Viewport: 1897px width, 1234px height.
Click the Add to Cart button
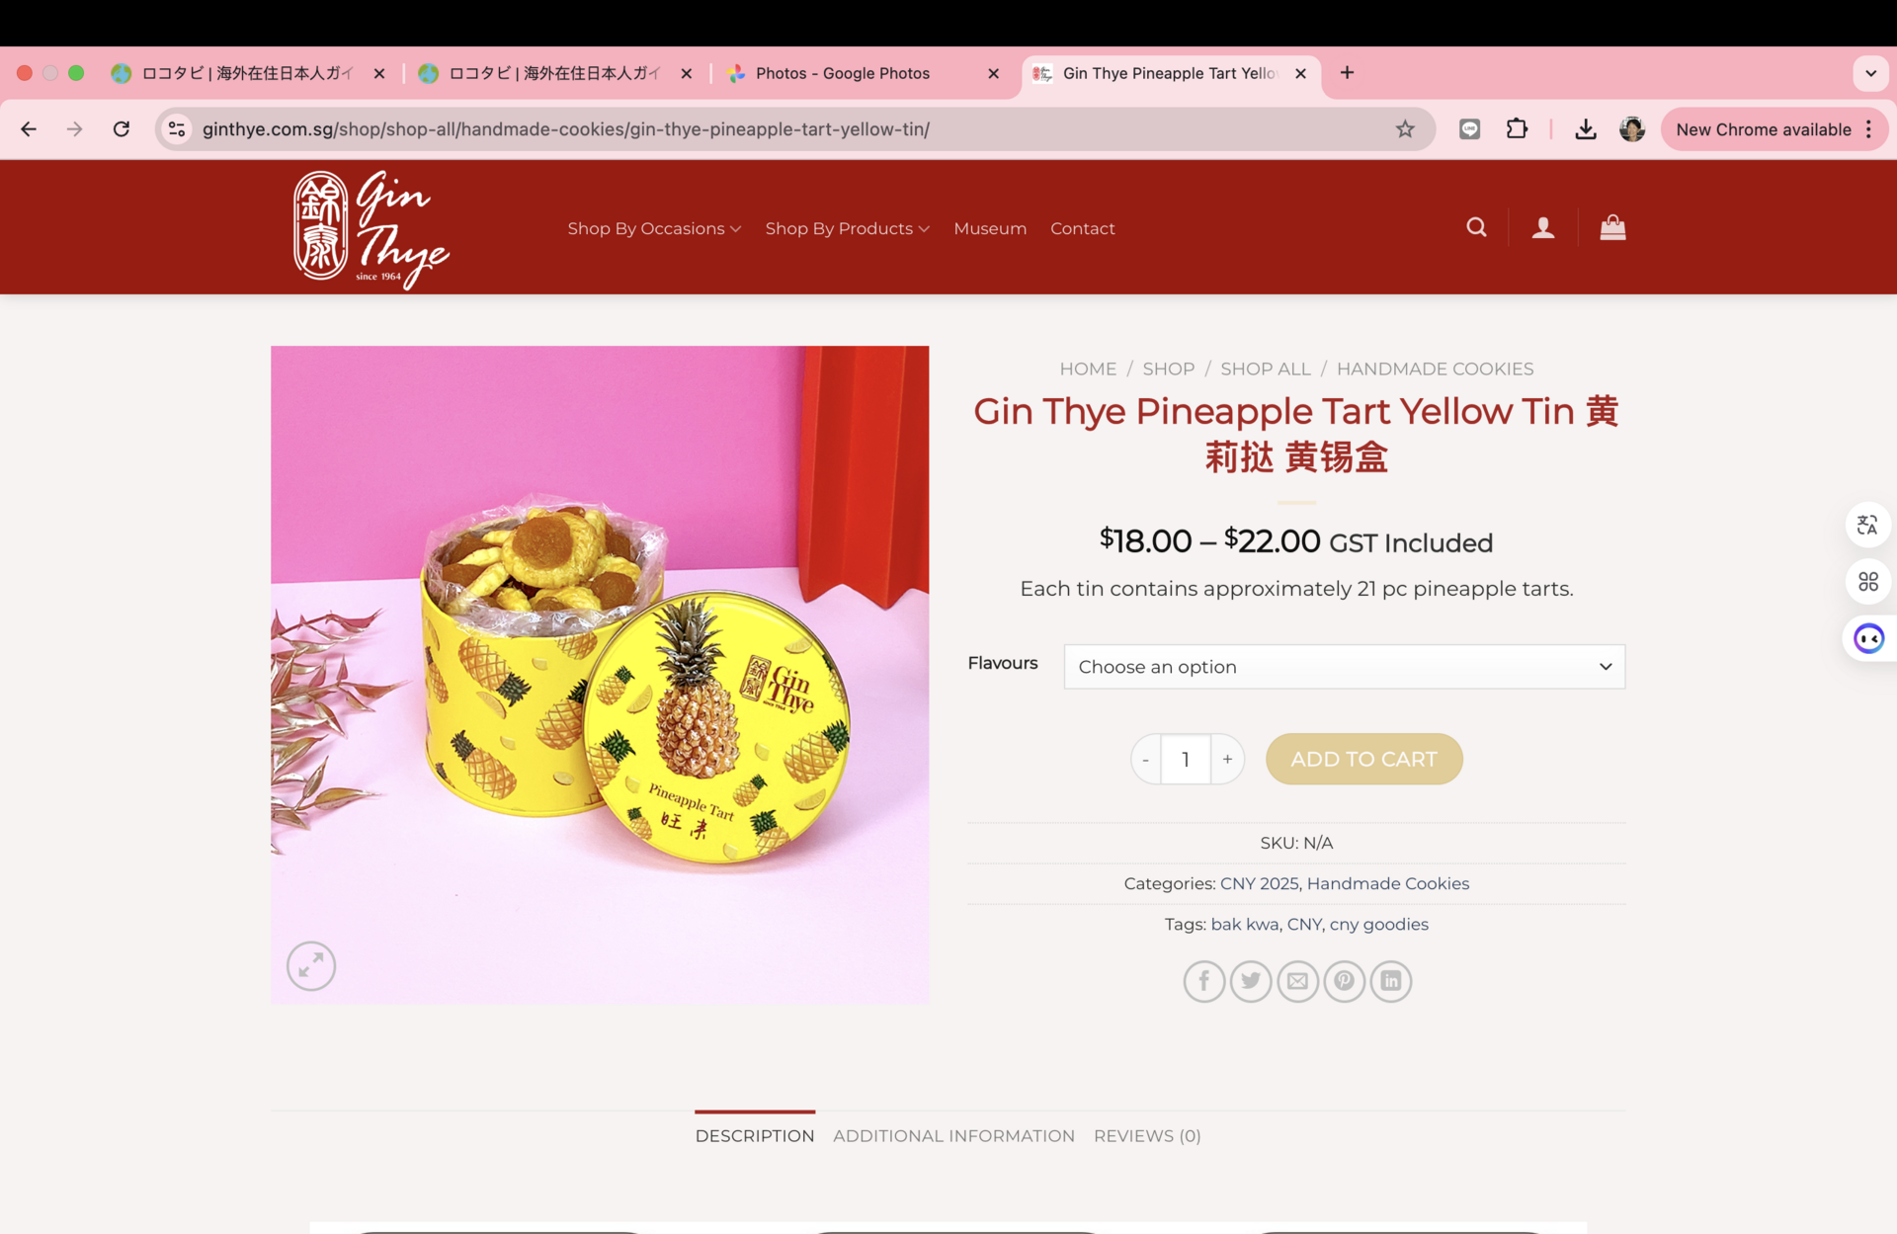coord(1363,759)
